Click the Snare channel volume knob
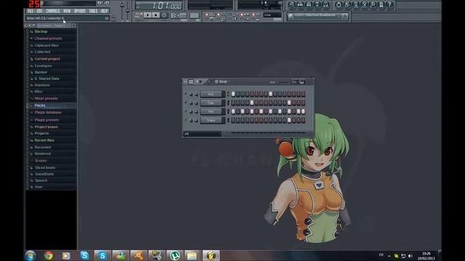The width and height of the screenshot is (465, 261). pos(196,120)
